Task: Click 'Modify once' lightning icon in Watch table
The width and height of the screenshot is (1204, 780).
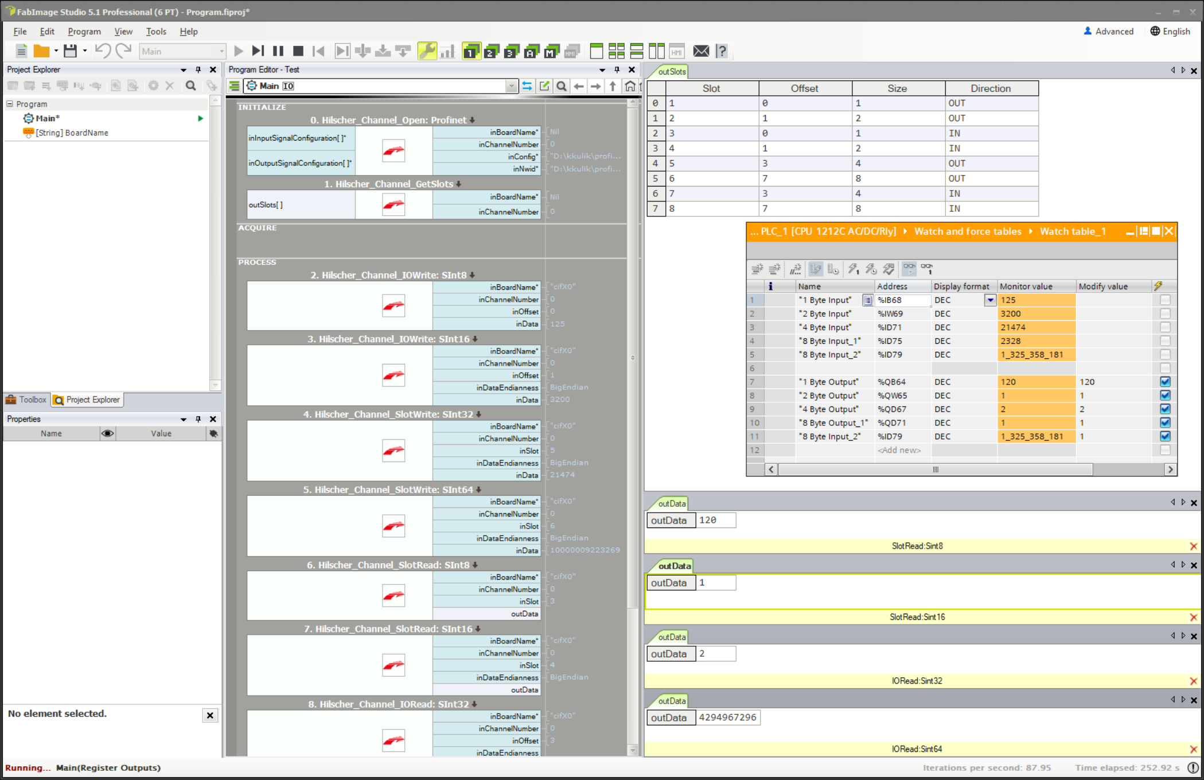Action: click(853, 269)
